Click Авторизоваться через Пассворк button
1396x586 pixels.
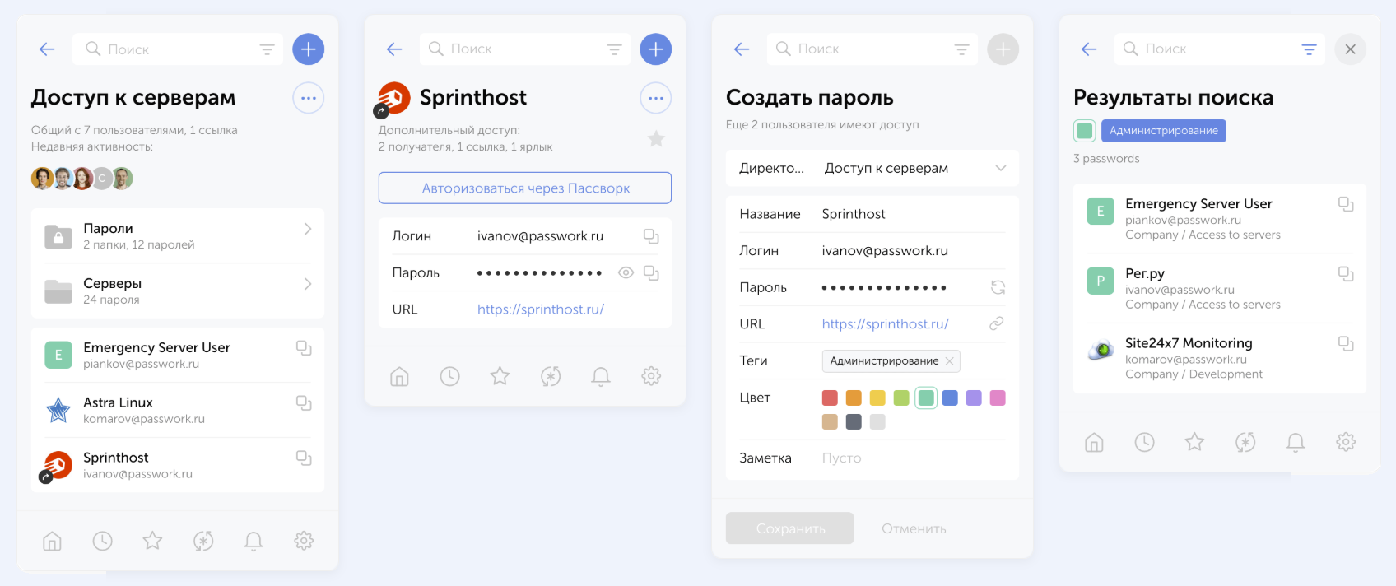[x=525, y=188]
